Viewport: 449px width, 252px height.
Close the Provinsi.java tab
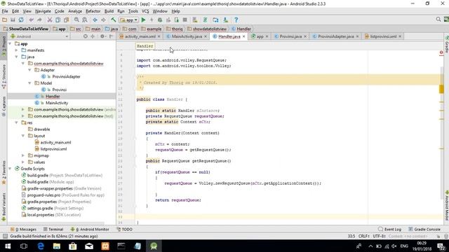coord(305,36)
